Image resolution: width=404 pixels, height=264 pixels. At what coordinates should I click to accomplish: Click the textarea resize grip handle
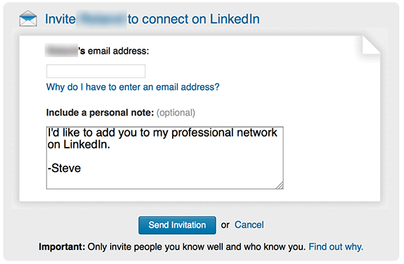tap(280, 185)
